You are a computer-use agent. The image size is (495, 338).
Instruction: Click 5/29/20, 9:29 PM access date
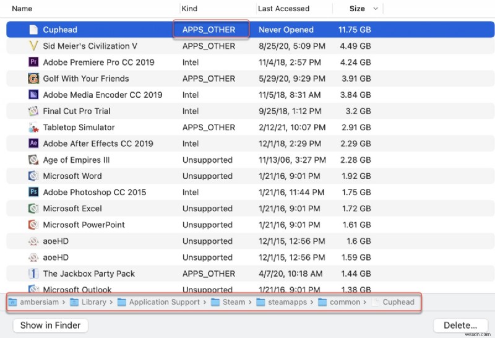[291, 79]
